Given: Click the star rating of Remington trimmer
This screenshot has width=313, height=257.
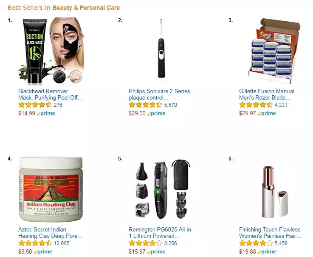Looking at the screenshot, I should pyautogui.click(x=146, y=243).
